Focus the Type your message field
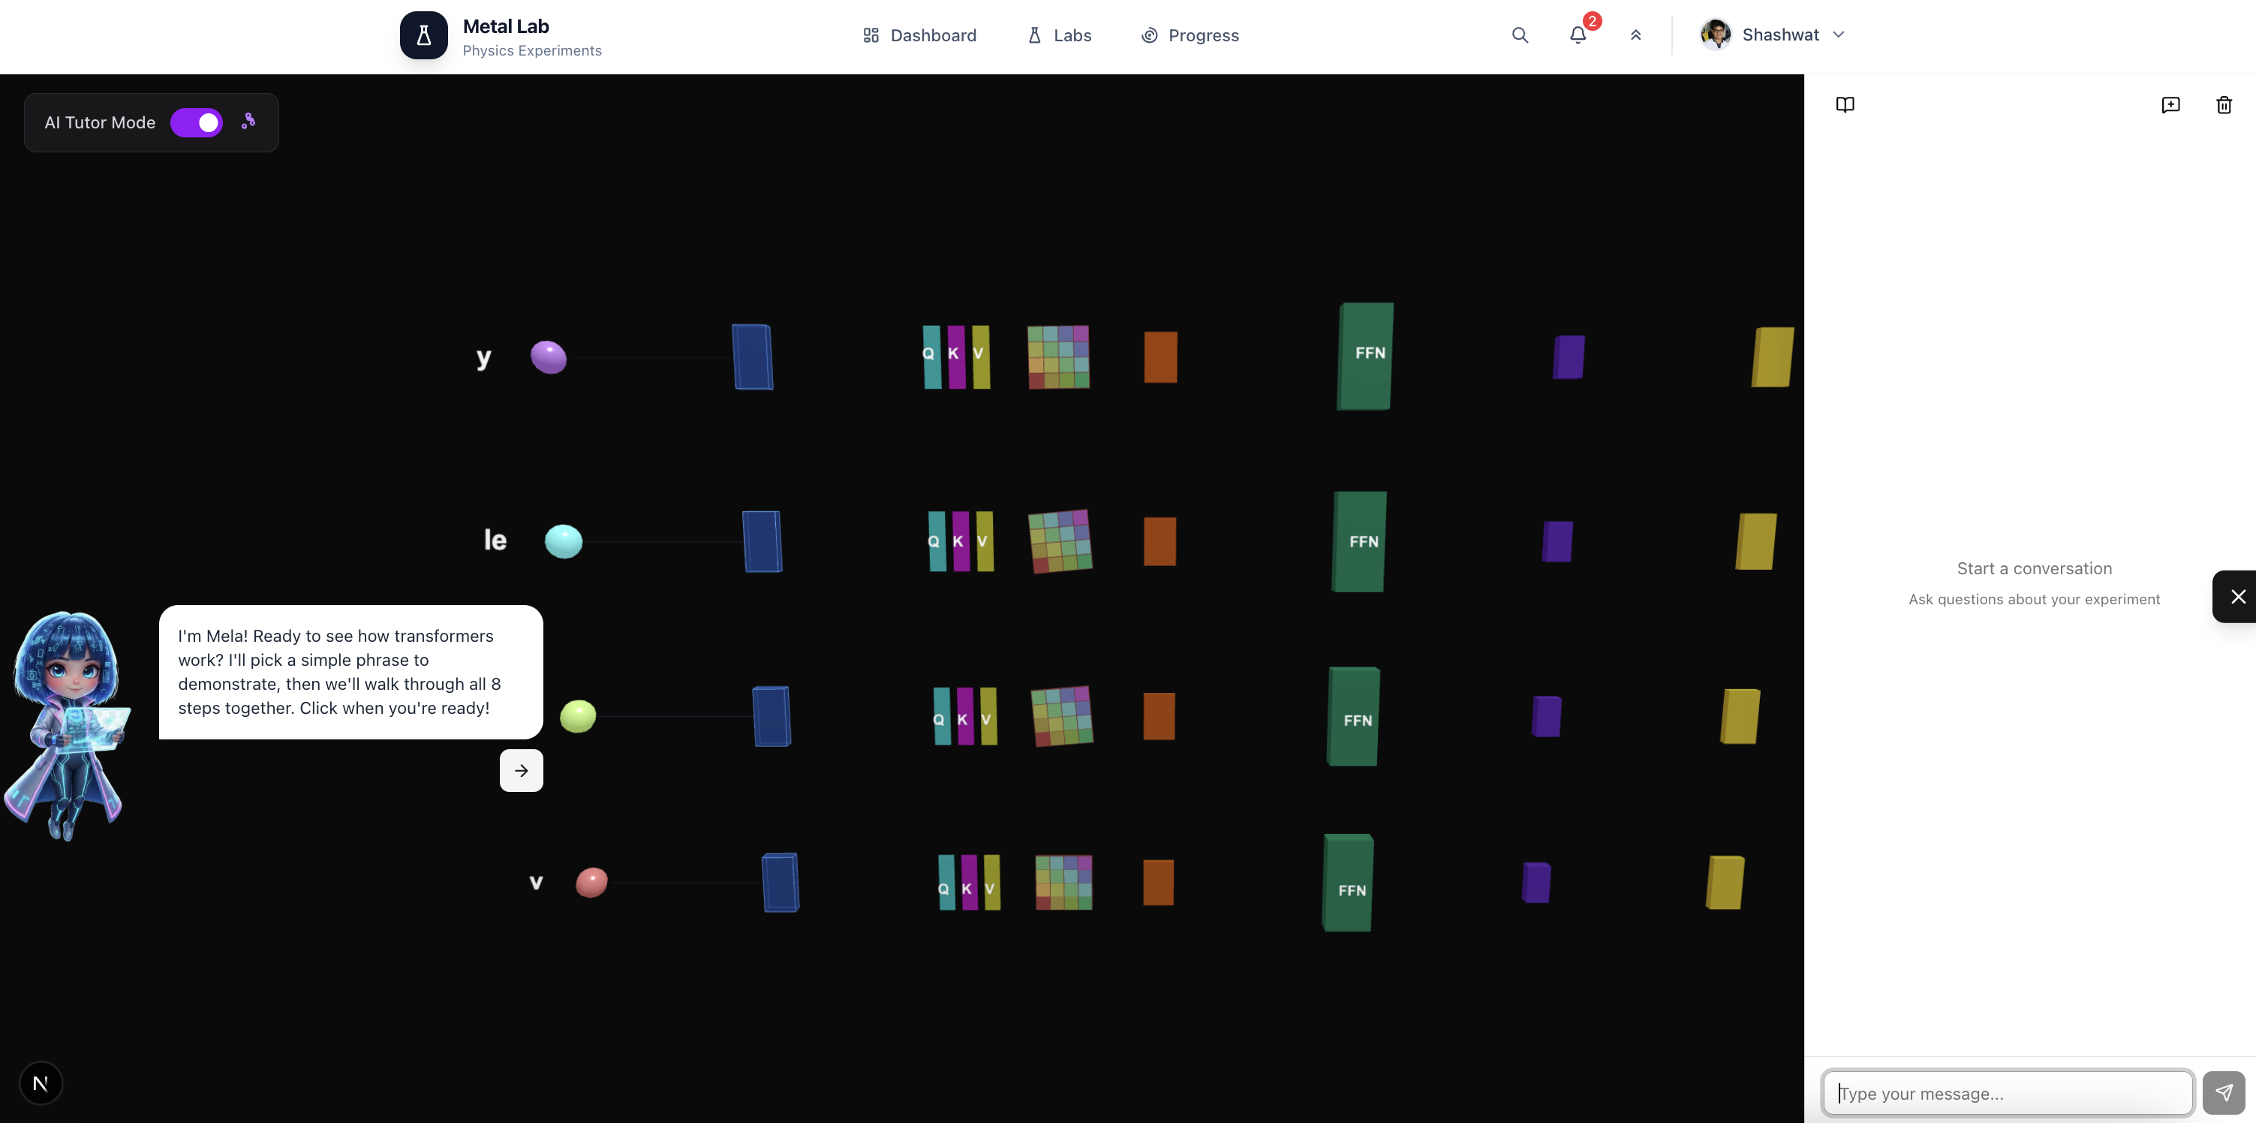 click(2008, 1093)
